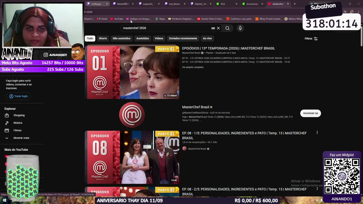Open the Windows Start menu
This screenshot has width=363, height=204.
pyautogui.click(x=5, y=200)
